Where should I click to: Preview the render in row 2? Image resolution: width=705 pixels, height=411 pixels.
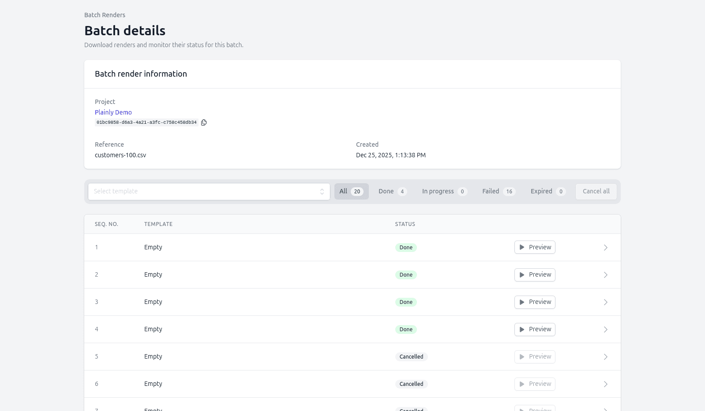point(534,274)
